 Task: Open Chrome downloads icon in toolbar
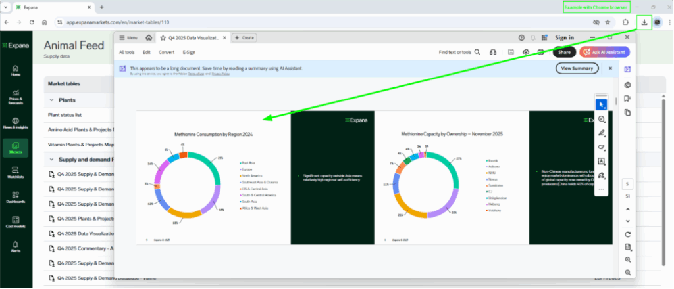644,22
